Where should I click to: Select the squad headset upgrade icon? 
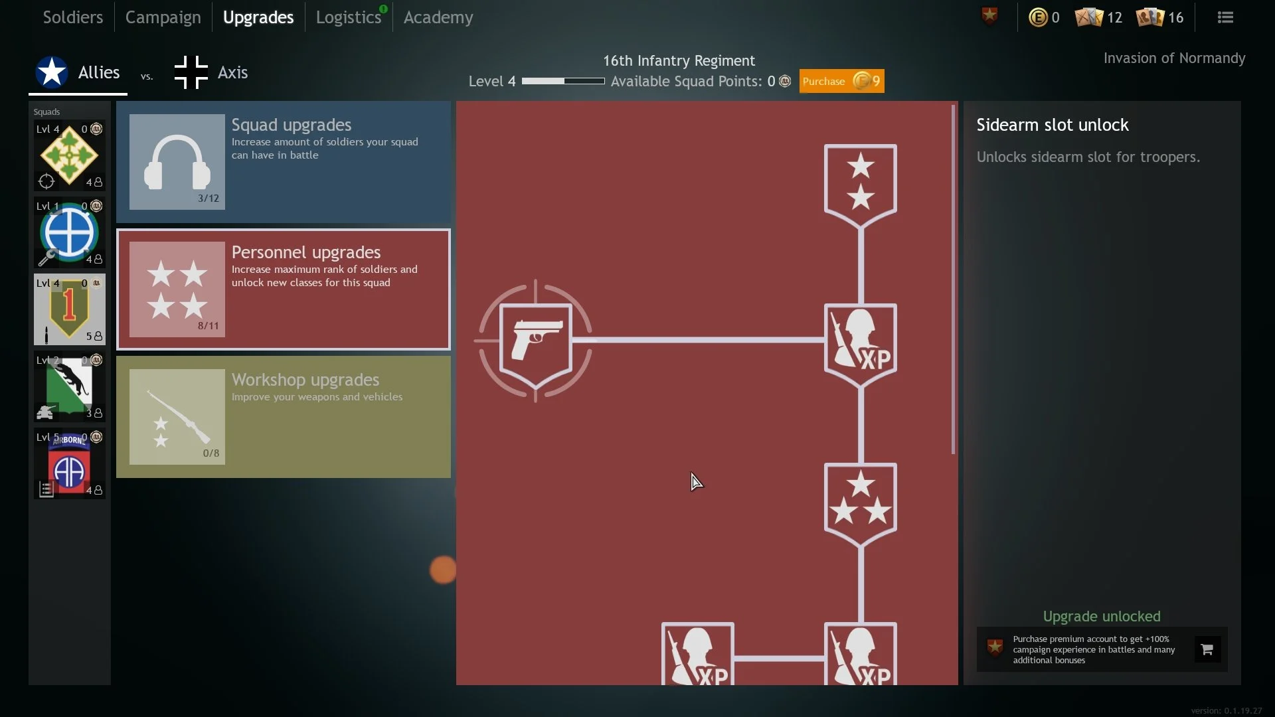[175, 160]
